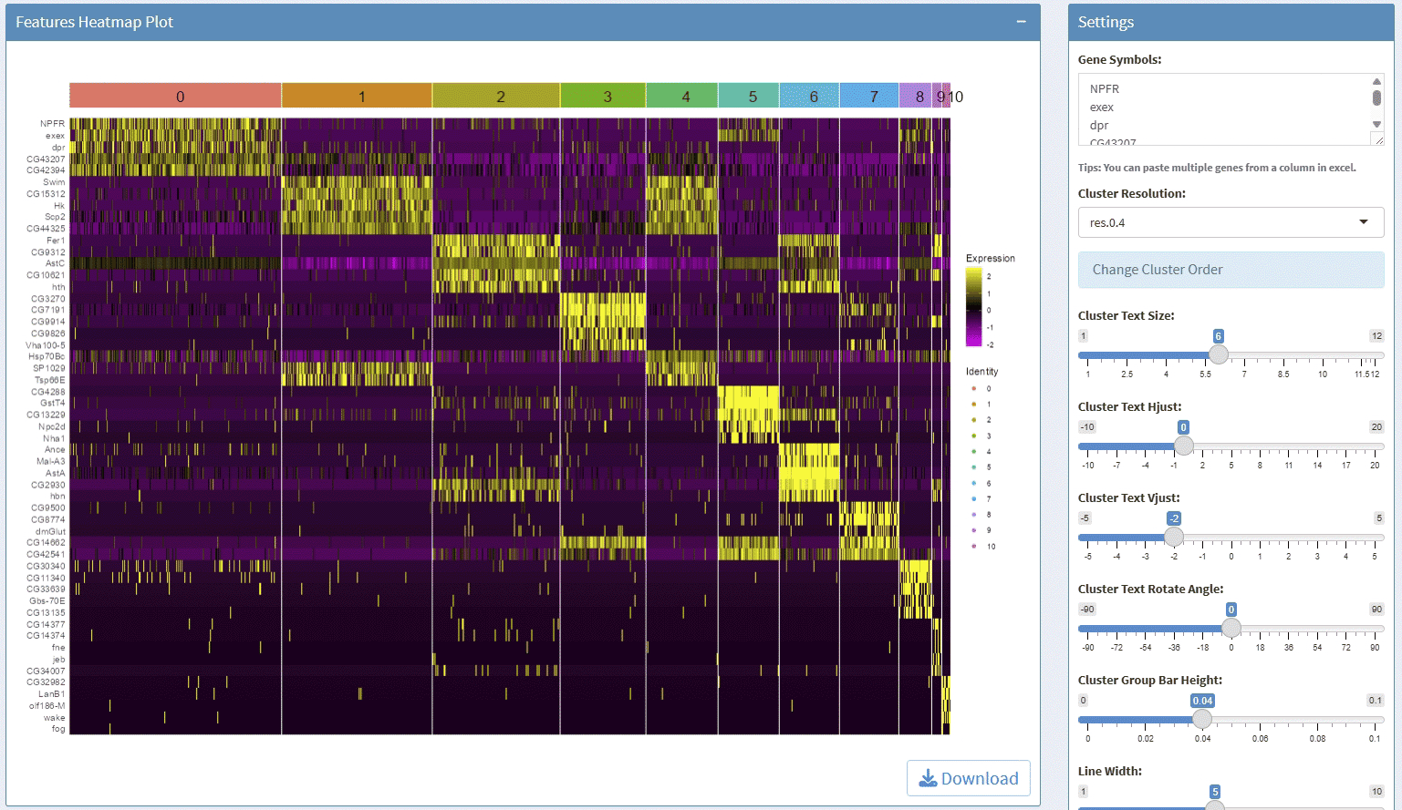
Task: Click inside the Gene Symbols text box
Action: pyautogui.click(x=1222, y=109)
